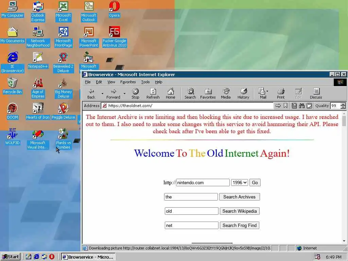
Task: Click the clipboard icon in address toolbar
Action: 309,106
